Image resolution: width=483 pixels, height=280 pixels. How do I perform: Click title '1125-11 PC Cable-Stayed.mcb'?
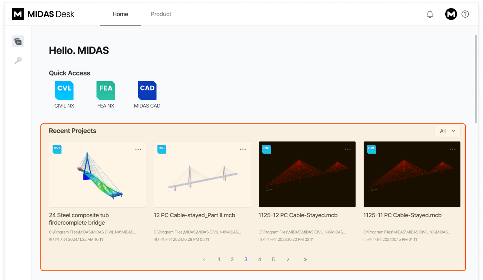(403, 215)
